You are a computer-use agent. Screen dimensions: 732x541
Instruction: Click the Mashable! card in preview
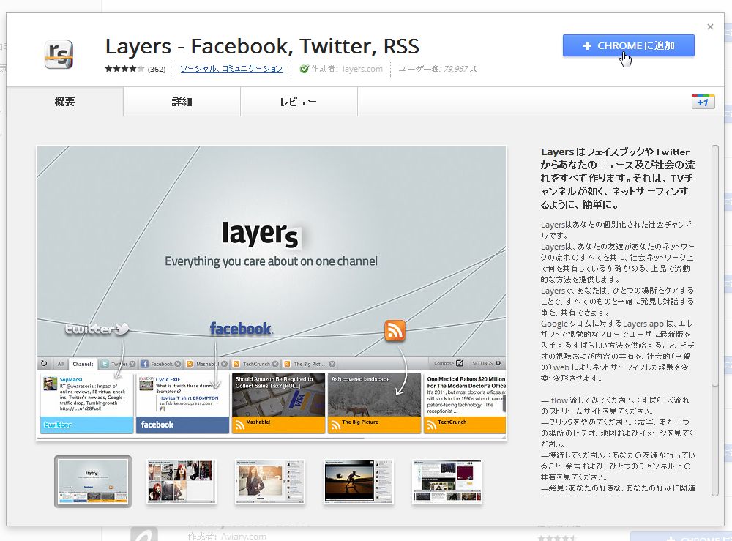coord(278,403)
